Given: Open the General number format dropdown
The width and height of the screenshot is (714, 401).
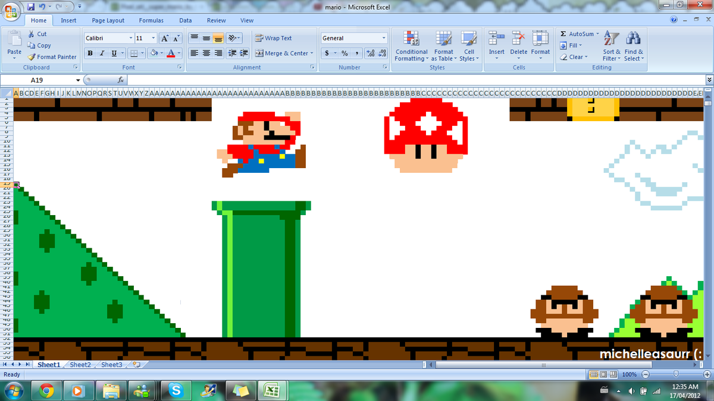Looking at the screenshot, I should (x=384, y=38).
